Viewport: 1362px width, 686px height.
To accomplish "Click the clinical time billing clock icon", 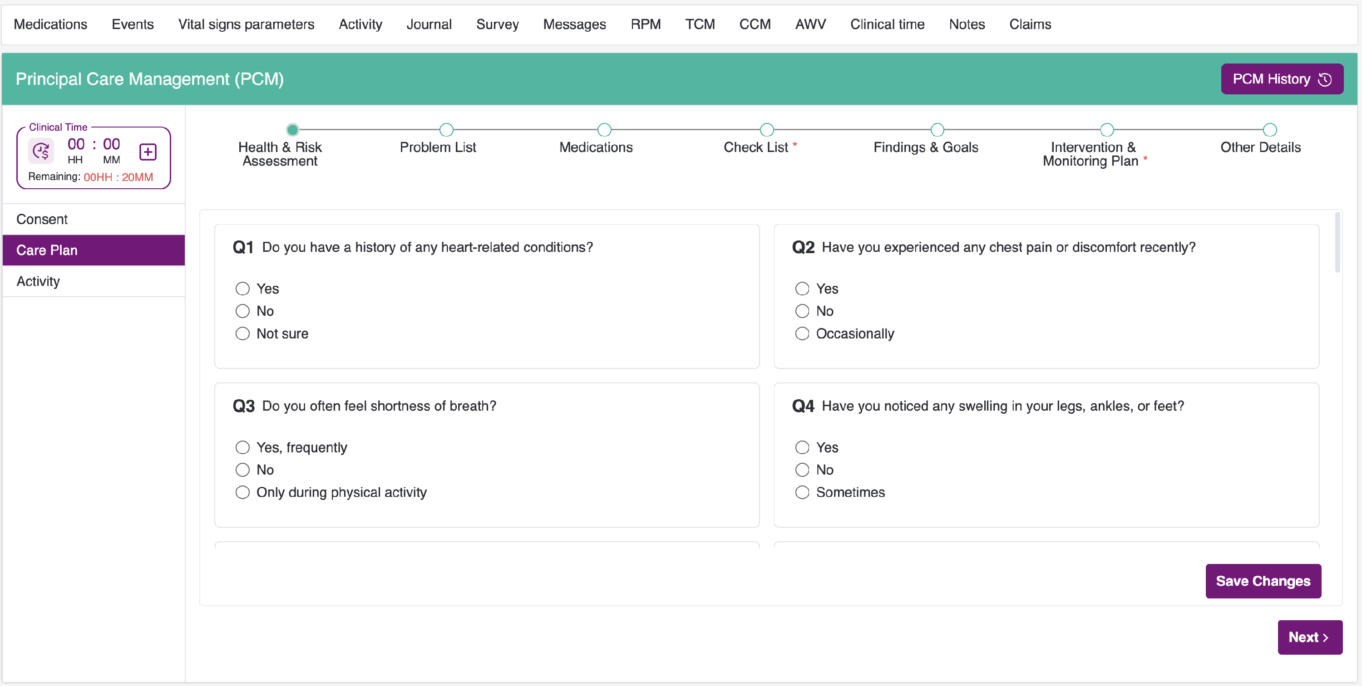I will pyautogui.click(x=41, y=152).
